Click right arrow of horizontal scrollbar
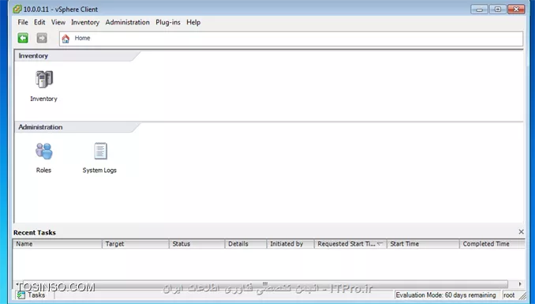The image size is (535, 304). click(x=520, y=283)
